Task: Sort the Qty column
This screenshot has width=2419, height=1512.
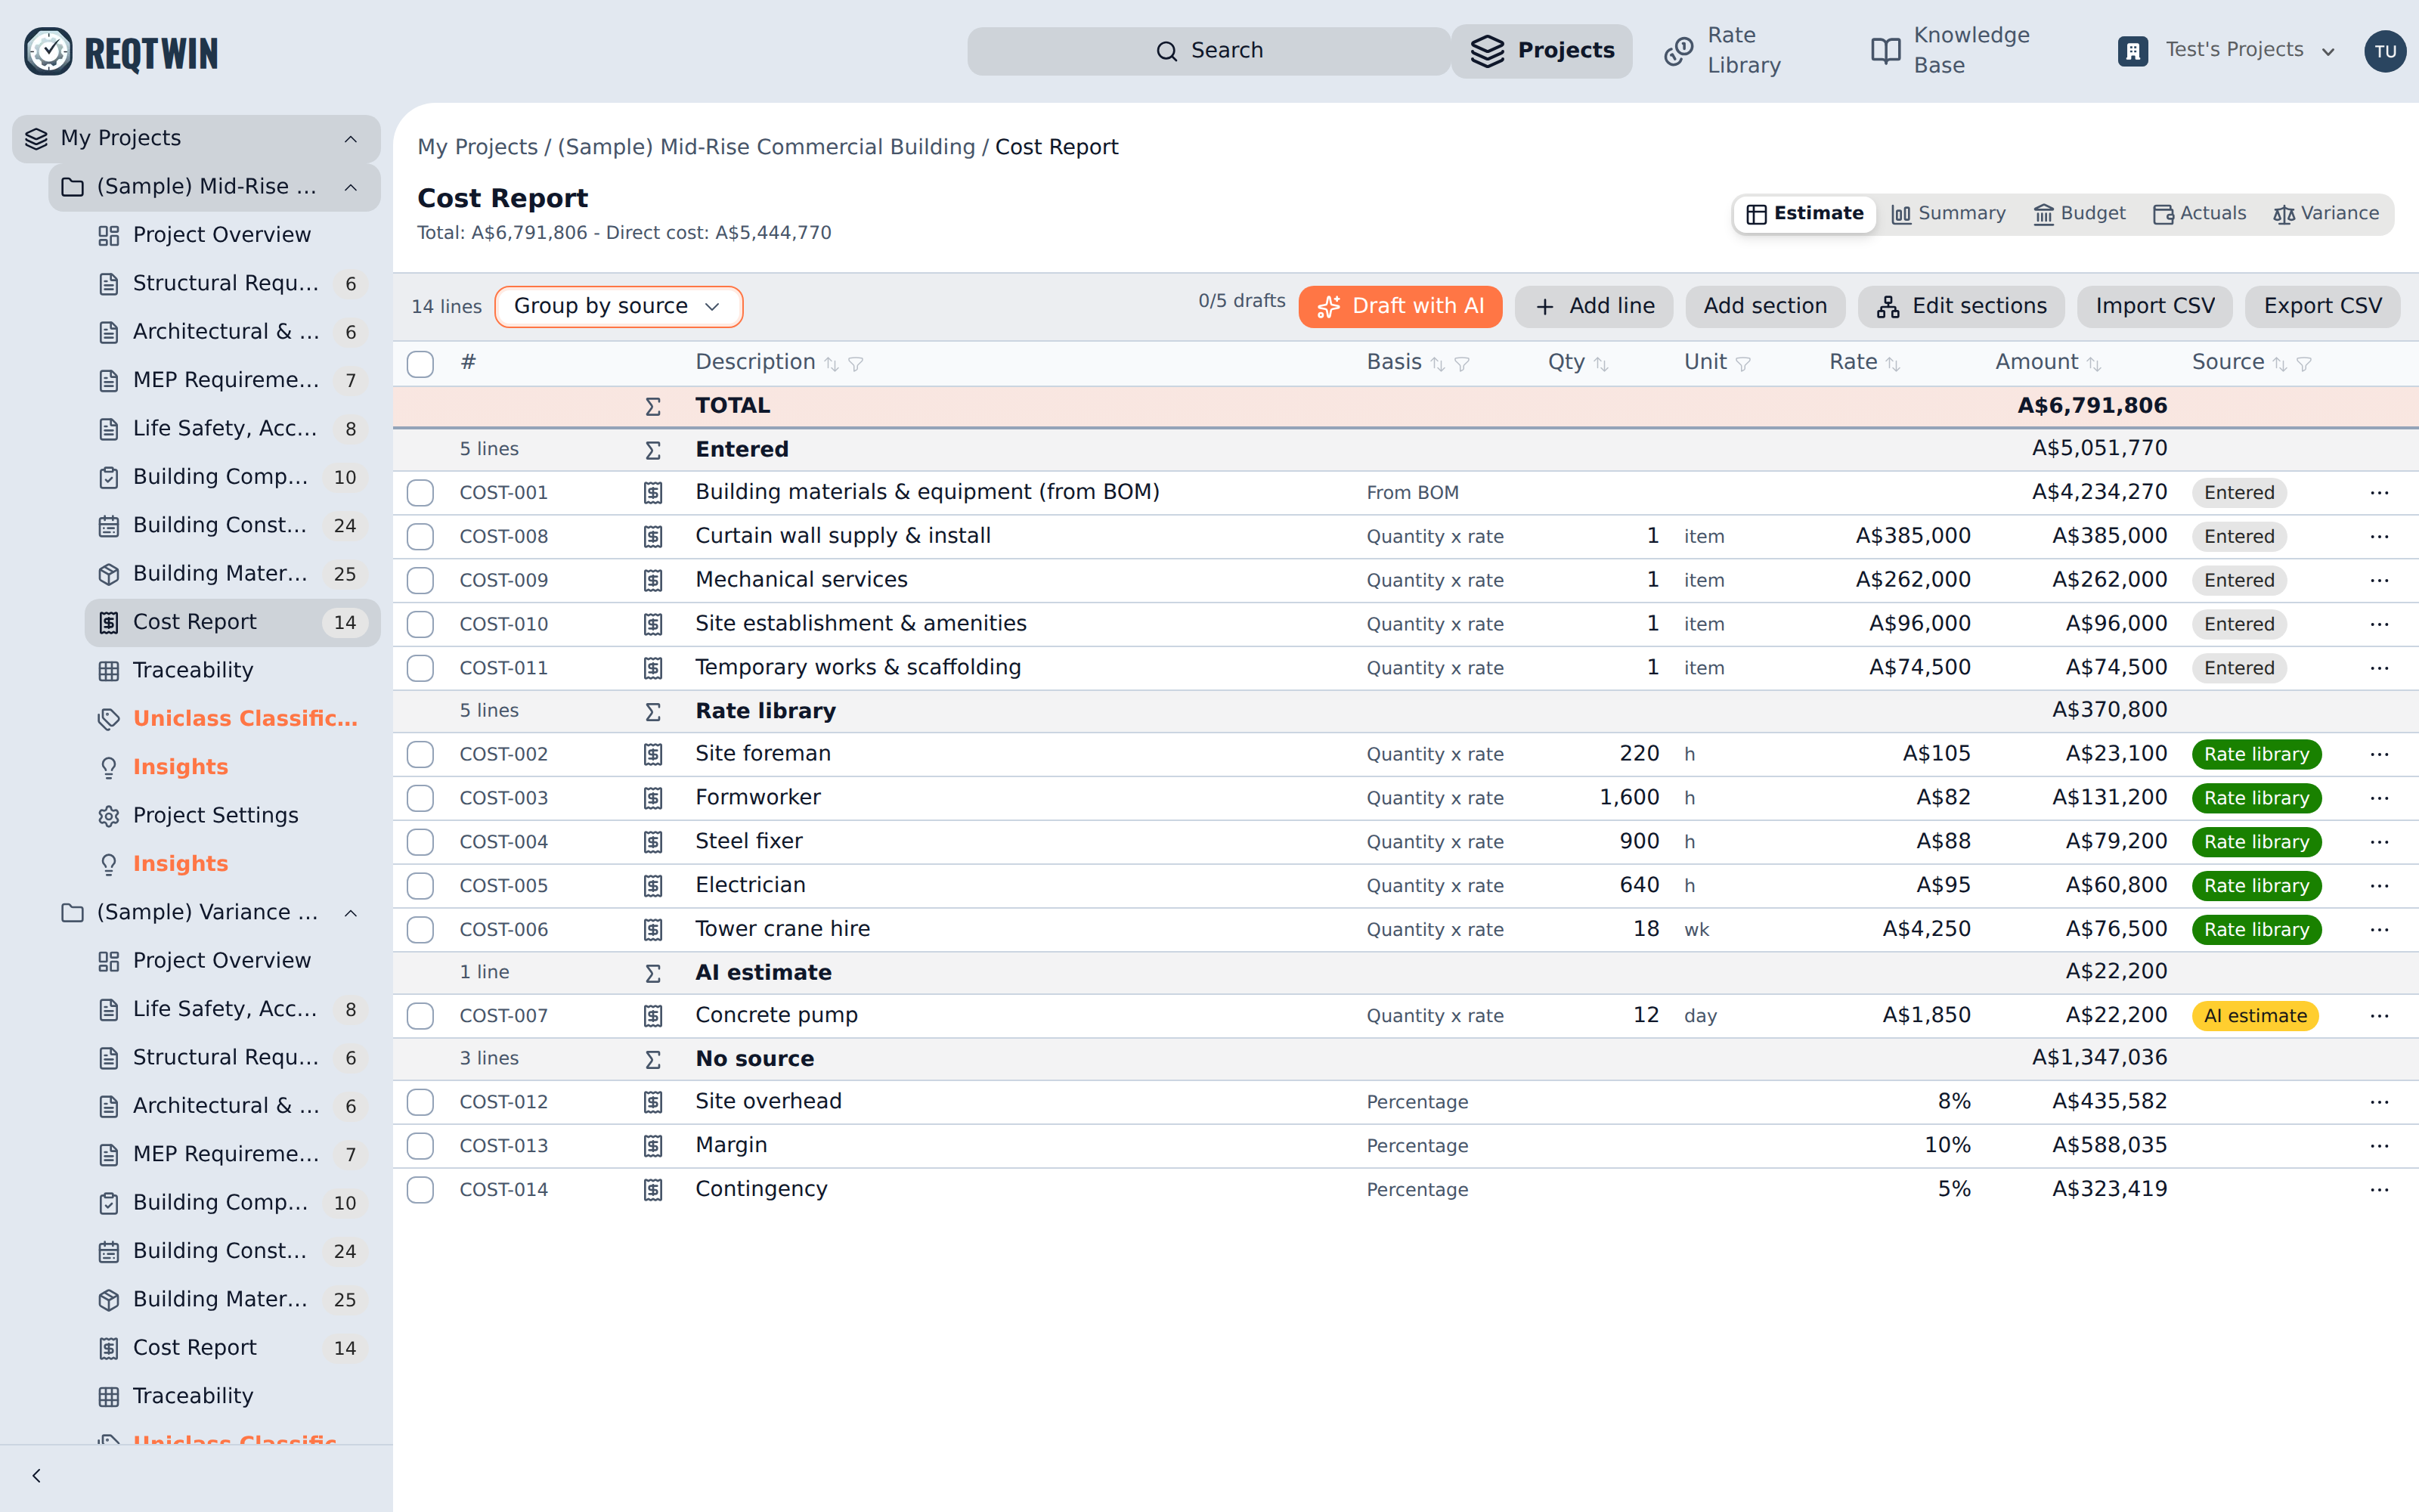Action: [1601, 364]
